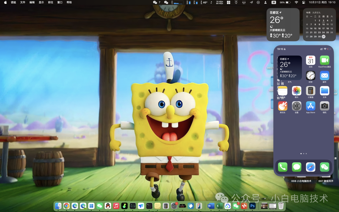Launch QQ penguin app from the Dock

click(x=108, y=206)
